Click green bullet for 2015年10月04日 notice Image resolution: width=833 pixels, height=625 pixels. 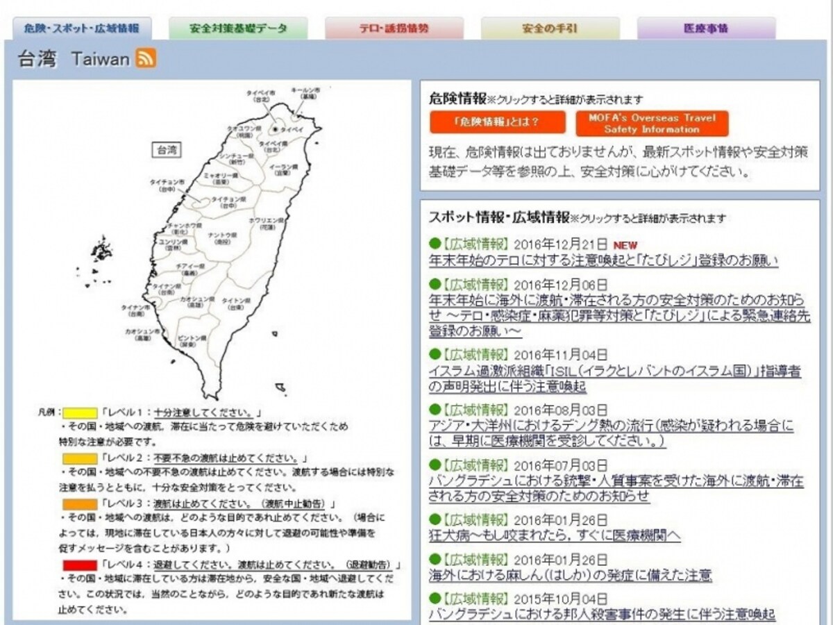[435, 597]
